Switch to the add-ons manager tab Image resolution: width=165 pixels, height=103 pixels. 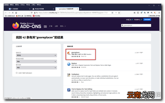(43, 9)
